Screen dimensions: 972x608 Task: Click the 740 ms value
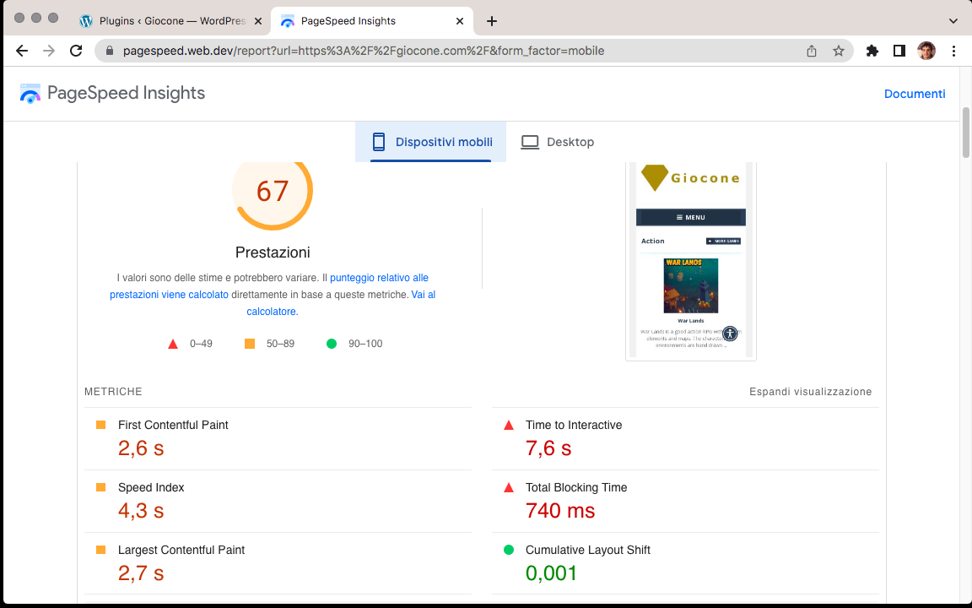coord(559,511)
